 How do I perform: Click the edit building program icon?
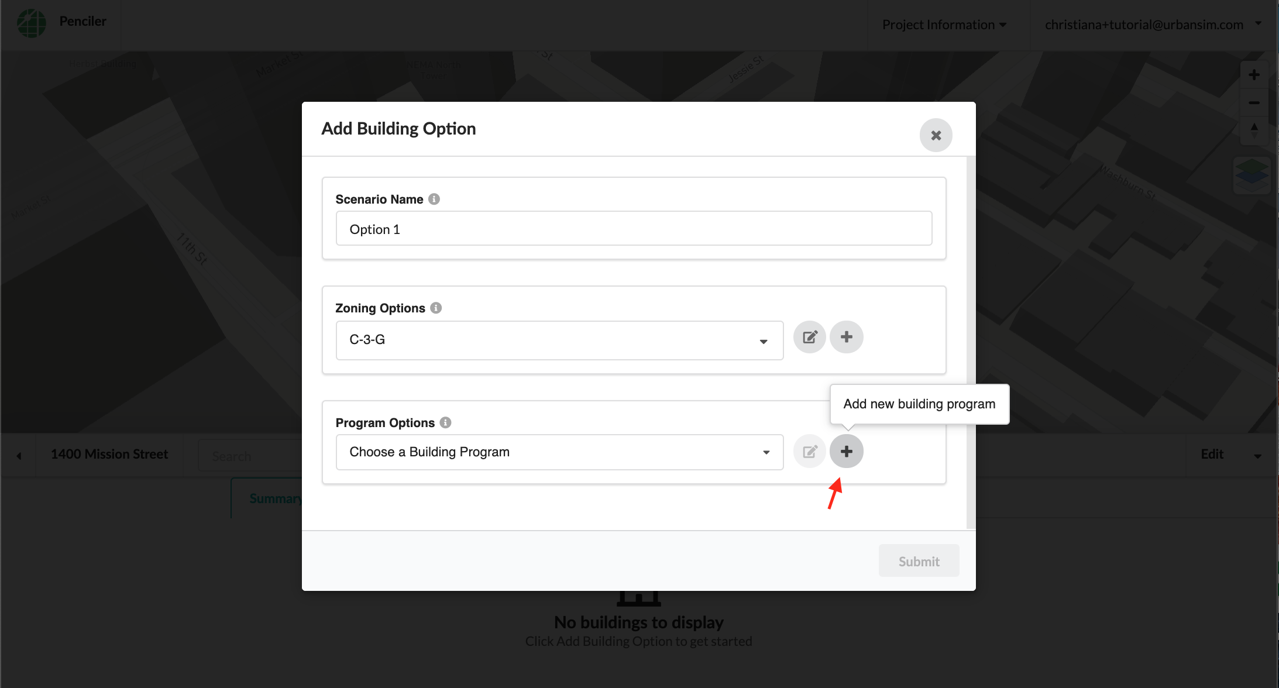pyautogui.click(x=809, y=450)
